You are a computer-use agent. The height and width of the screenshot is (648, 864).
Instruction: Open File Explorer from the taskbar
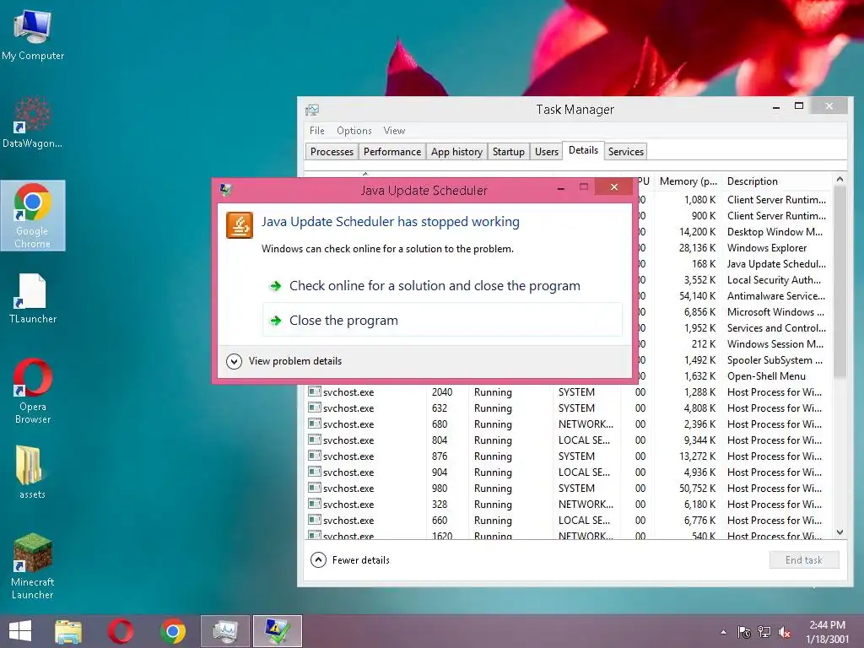click(x=68, y=631)
